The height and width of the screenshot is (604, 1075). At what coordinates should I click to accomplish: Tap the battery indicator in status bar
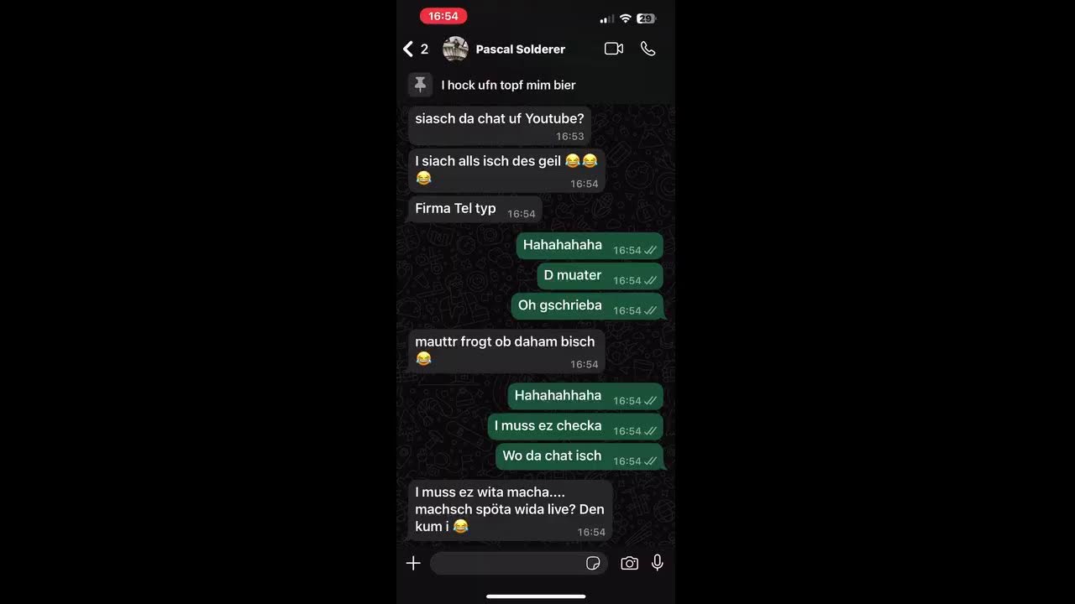646,18
